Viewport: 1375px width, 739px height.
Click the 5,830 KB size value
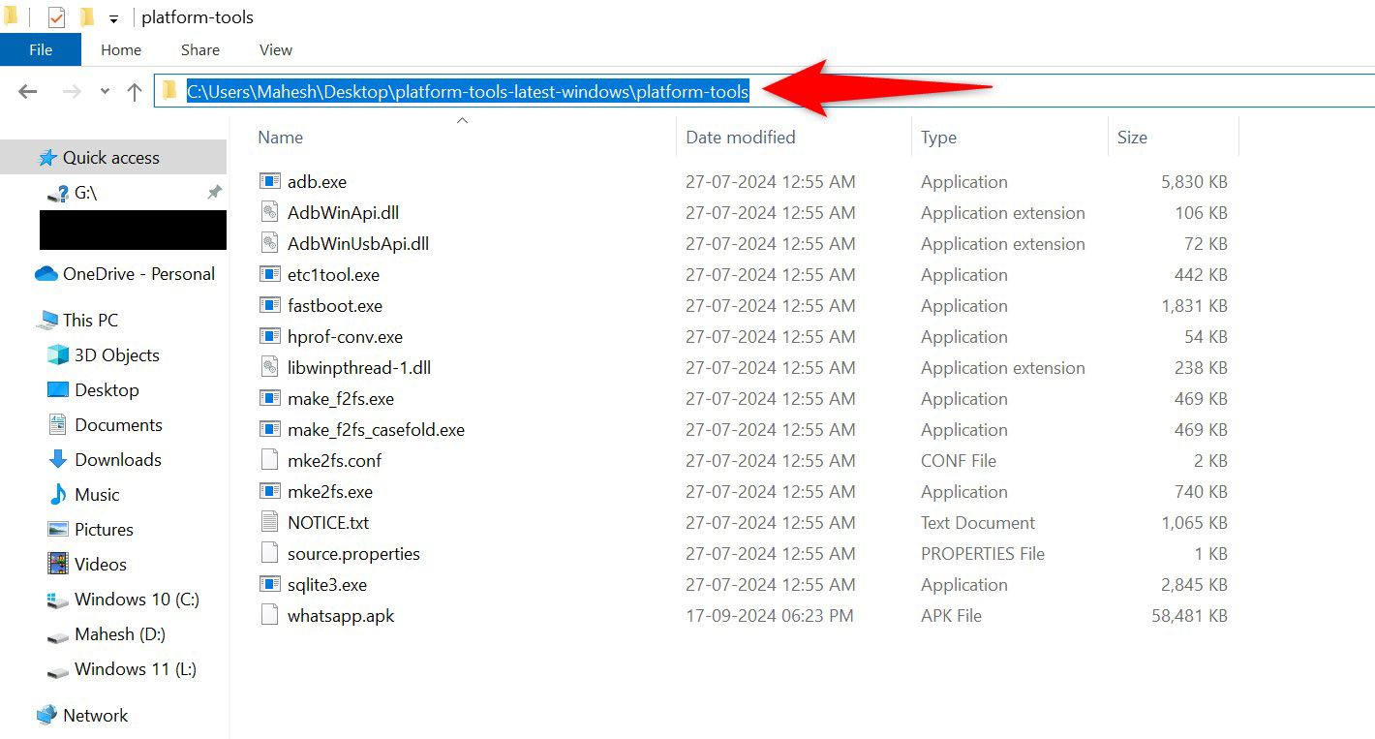1195,181
